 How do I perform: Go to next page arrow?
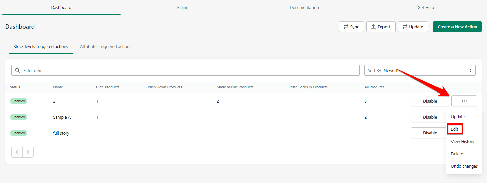(x=28, y=152)
